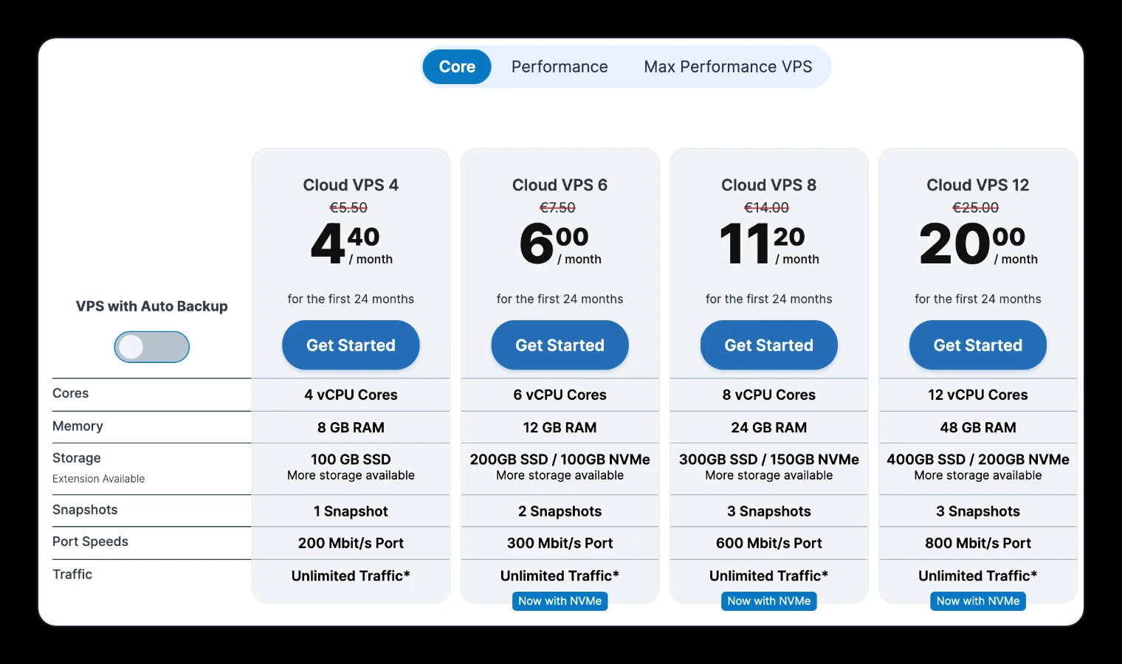Click the 300 Mbit/s Port cell
Image resolution: width=1122 pixels, height=664 pixels.
[x=560, y=543]
